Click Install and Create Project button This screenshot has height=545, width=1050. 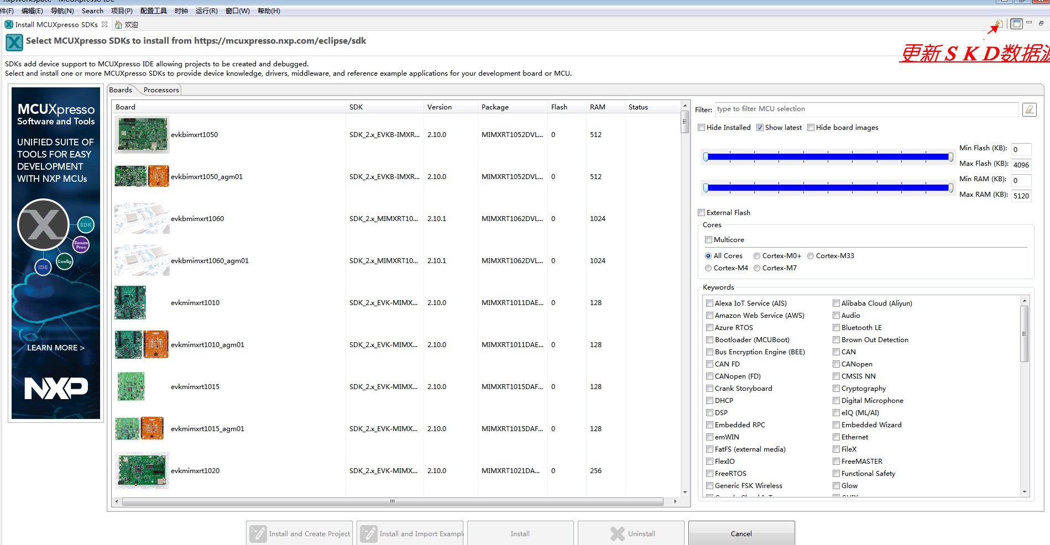click(299, 533)
